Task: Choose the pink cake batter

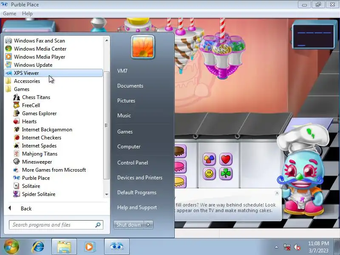Action: (180, 166)
